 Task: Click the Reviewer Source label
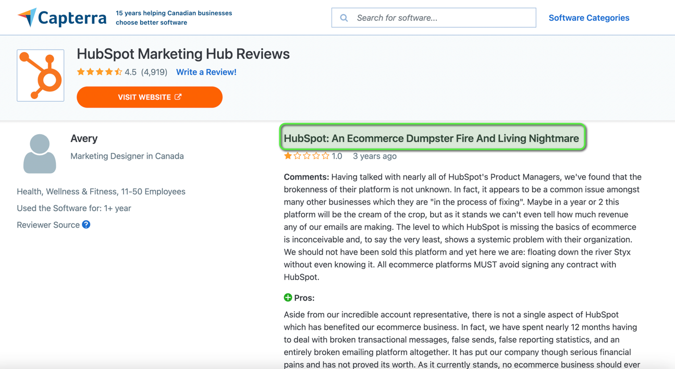tap(48, 225)
